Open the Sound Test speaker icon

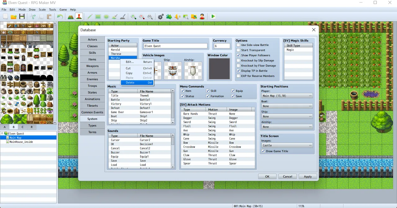tap(177, 16)
